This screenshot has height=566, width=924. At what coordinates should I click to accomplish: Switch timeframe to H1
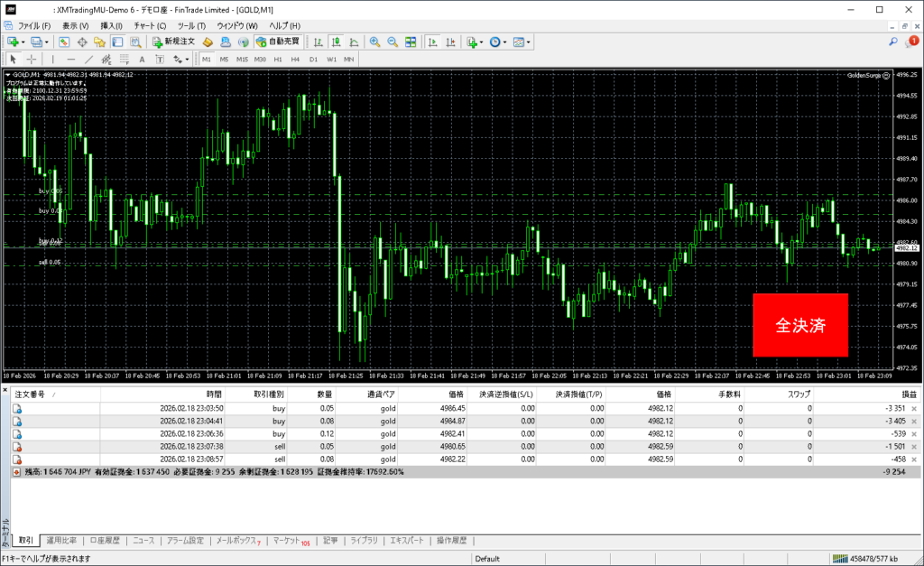point(278,60)
